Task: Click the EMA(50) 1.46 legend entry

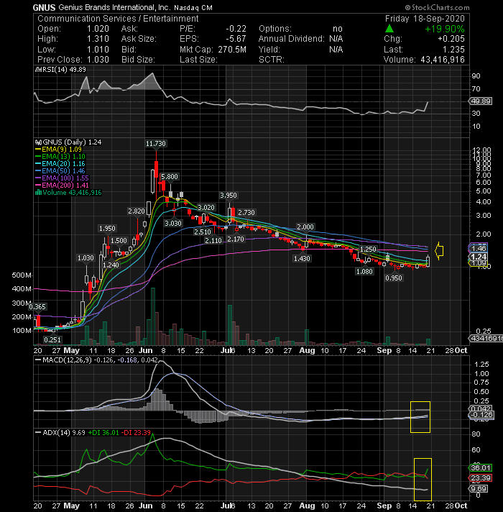Action: (63, 171)
